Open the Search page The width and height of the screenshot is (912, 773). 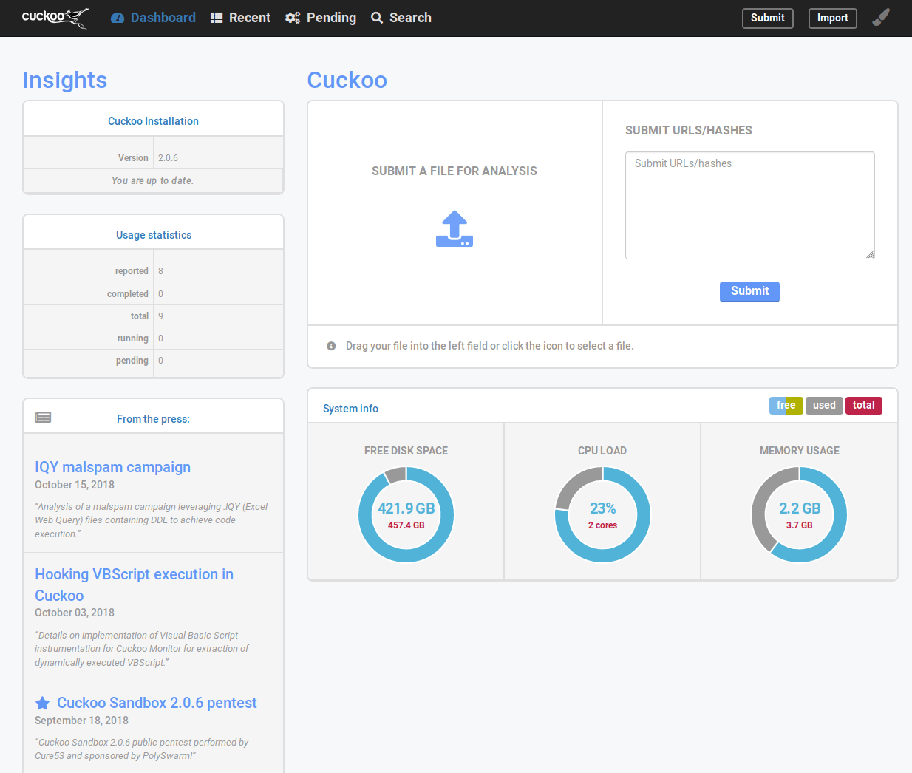(x=401, y=18)
